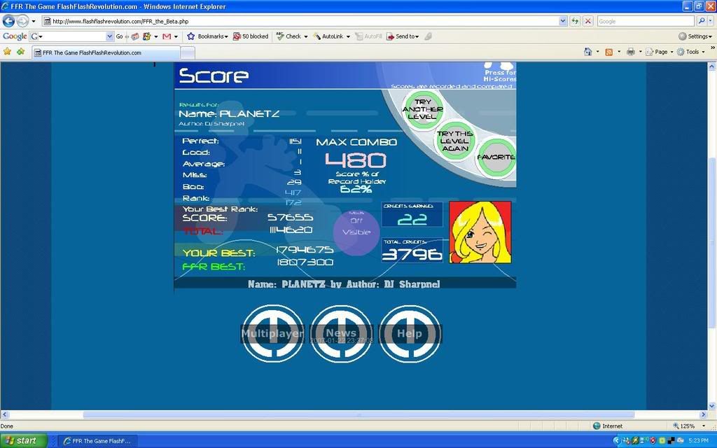The height and width of the screenshot is (448, 717).
Task: Click the browser Back arrow button
Action: (9, 21)
